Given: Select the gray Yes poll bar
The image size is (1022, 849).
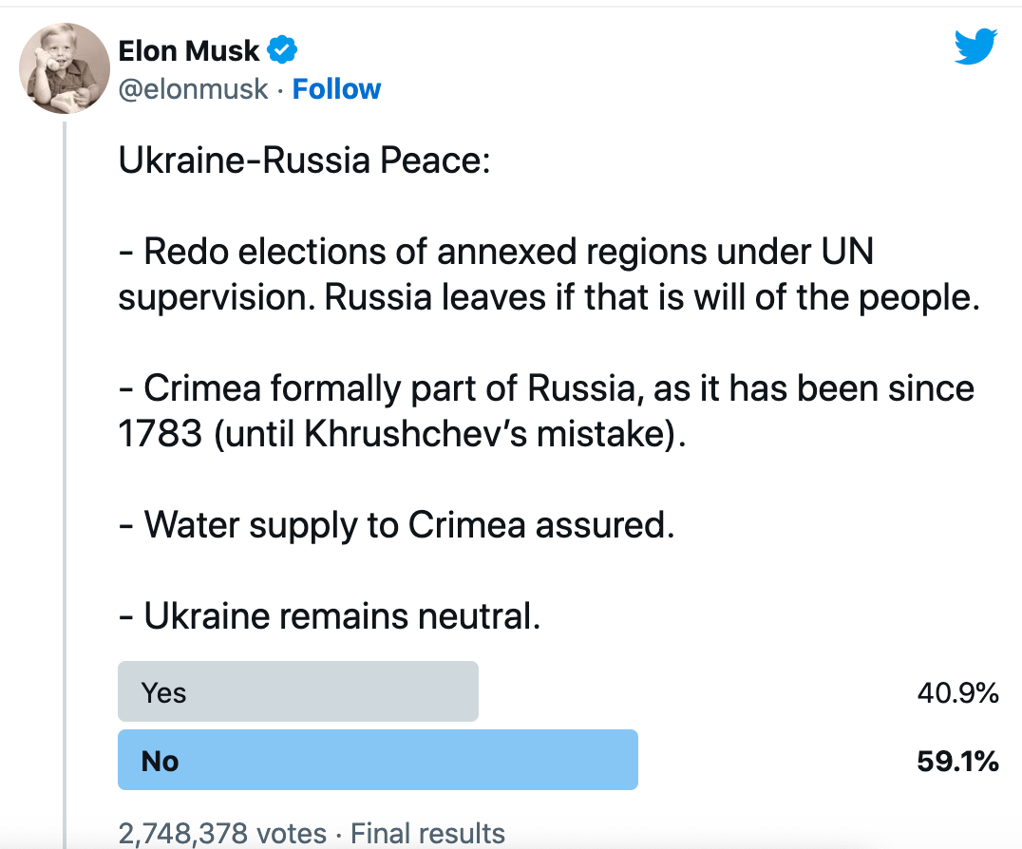Looking at the screenshot, I should (298, 691).
